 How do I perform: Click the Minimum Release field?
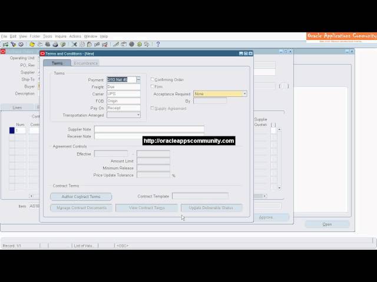[153, 168]
